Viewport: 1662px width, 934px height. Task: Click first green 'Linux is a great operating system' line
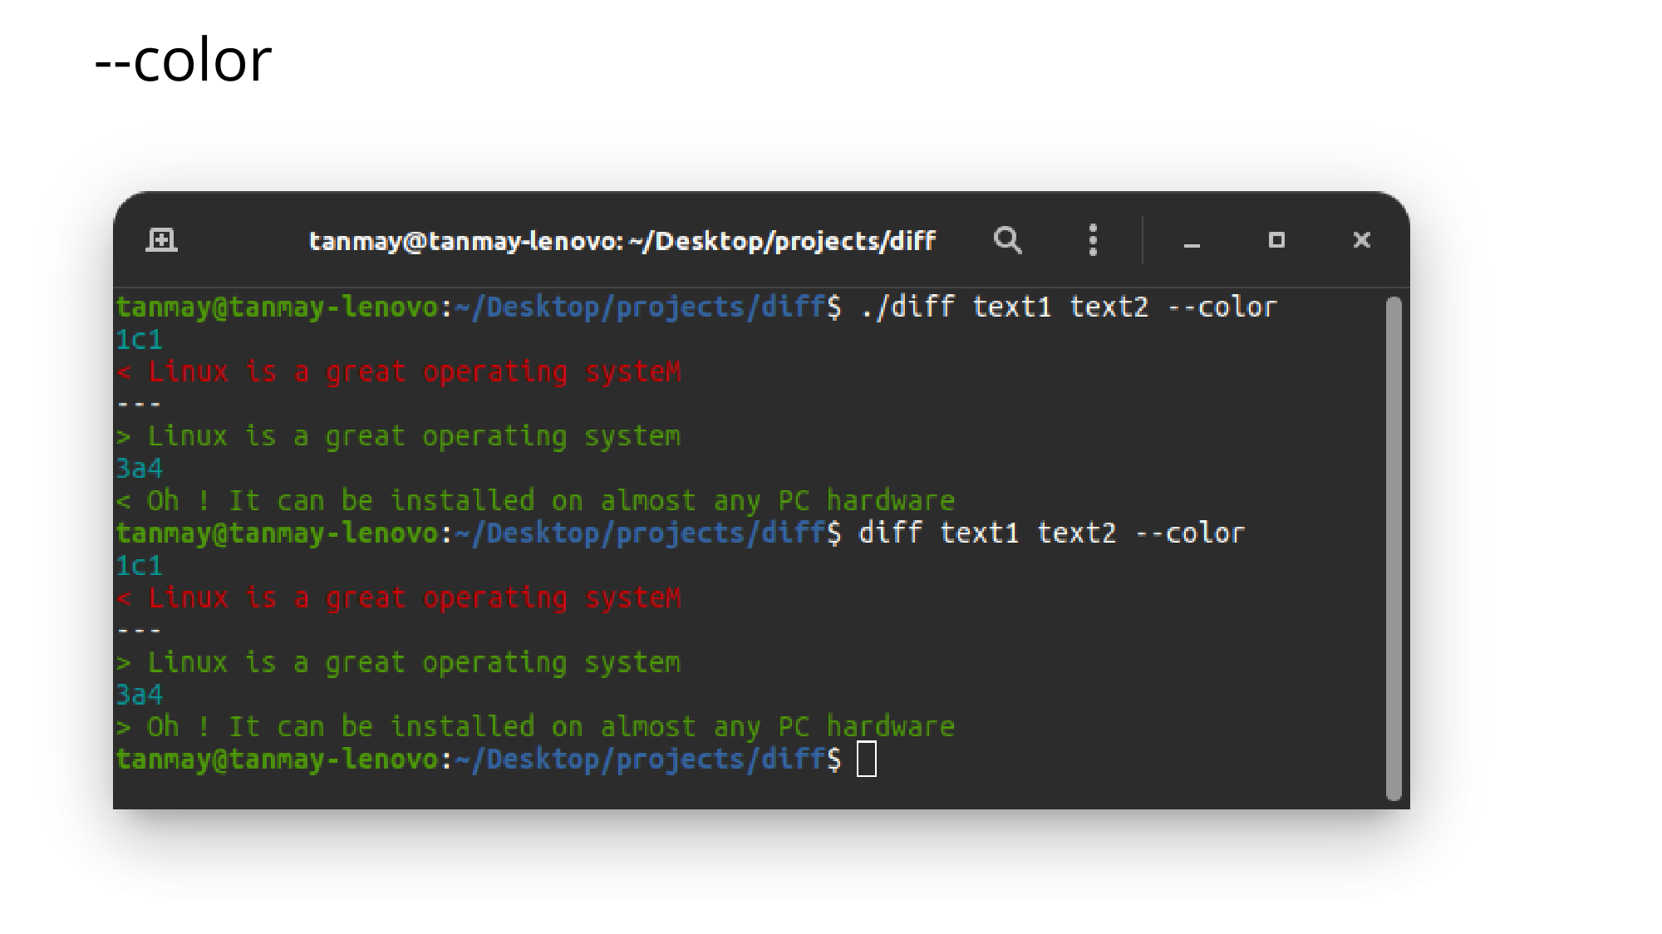(399, 437)
